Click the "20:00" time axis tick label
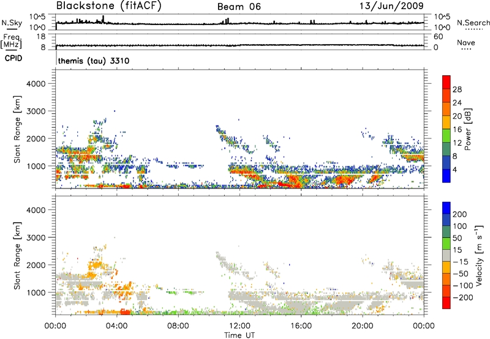 (363, 326)
